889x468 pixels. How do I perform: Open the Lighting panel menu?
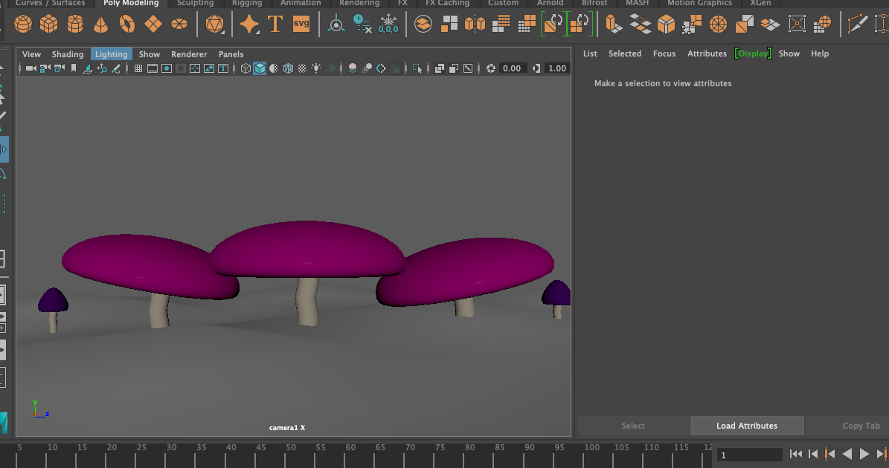point(111,54)
